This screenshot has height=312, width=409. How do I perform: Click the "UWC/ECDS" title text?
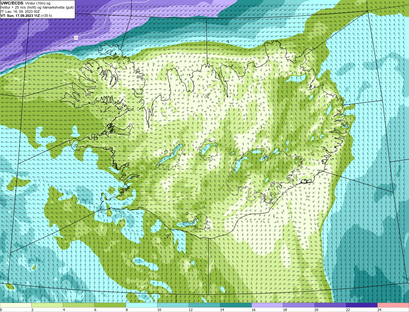click(12, 3)
